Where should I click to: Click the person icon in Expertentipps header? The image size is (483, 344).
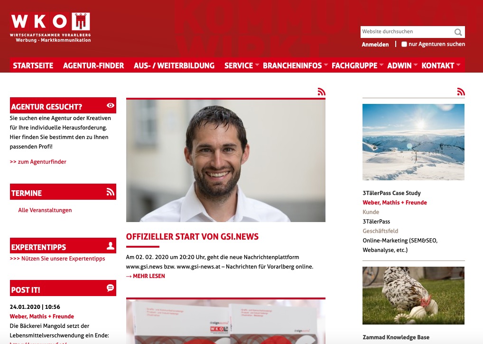point(110,246)
